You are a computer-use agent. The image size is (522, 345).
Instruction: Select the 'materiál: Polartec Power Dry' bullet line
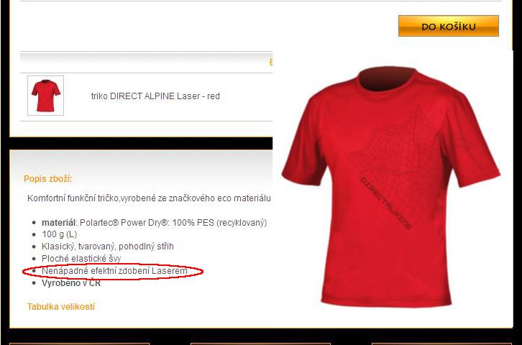154,223
